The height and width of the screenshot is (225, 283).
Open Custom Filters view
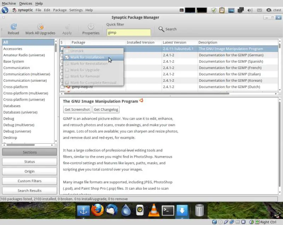click(30, 181)
